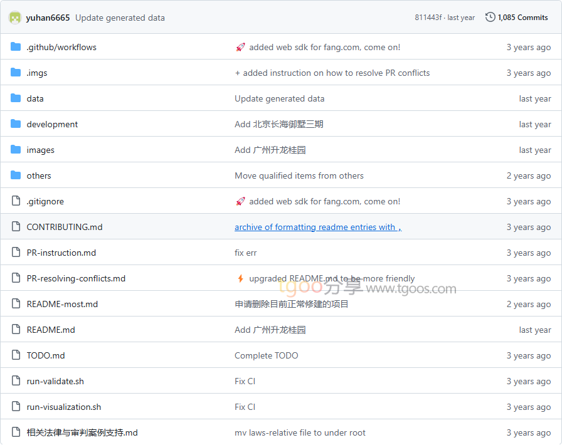Click the folder icon for .github/workflows
Image resolution: width=562 pixels, height=445 pixels.
tap(16, 47)
